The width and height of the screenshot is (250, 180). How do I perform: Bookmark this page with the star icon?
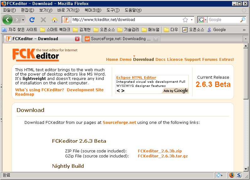click(x=185, y=20)
